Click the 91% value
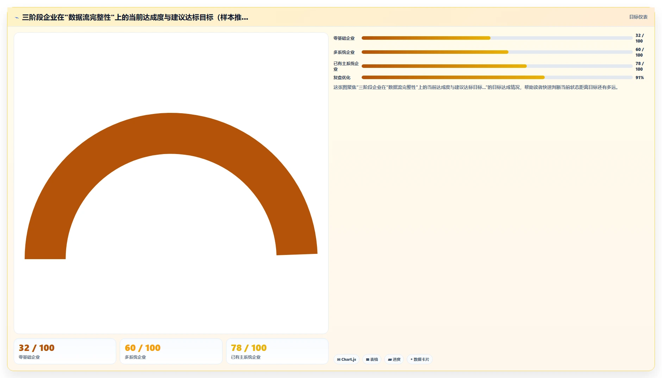662x378 pixels. coord(639,78)
